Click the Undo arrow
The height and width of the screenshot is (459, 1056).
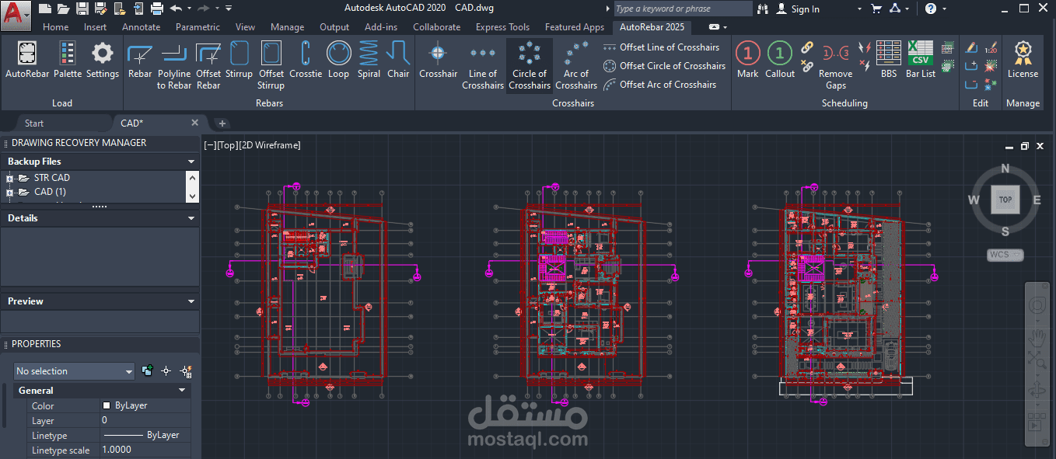point(176,9)
